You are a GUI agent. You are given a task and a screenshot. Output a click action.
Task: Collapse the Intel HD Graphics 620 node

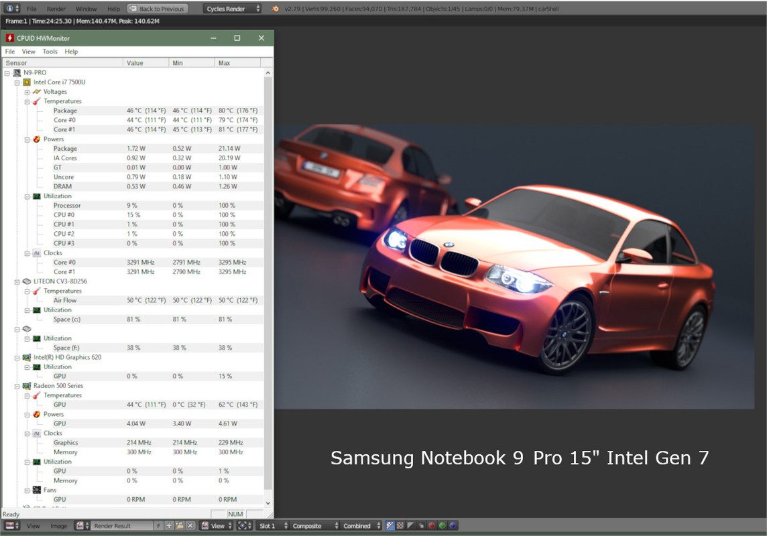pyautogui.click(x=17, y=358)
